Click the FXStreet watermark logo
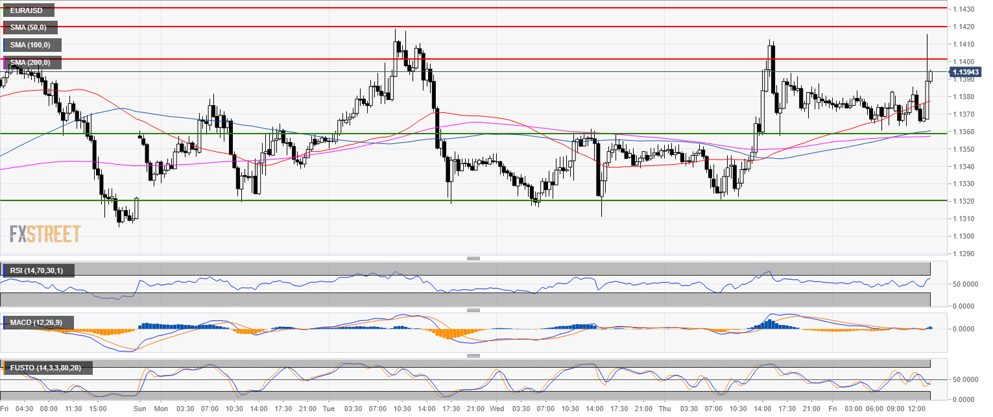993x417 pixels. [x=45, y=233]
